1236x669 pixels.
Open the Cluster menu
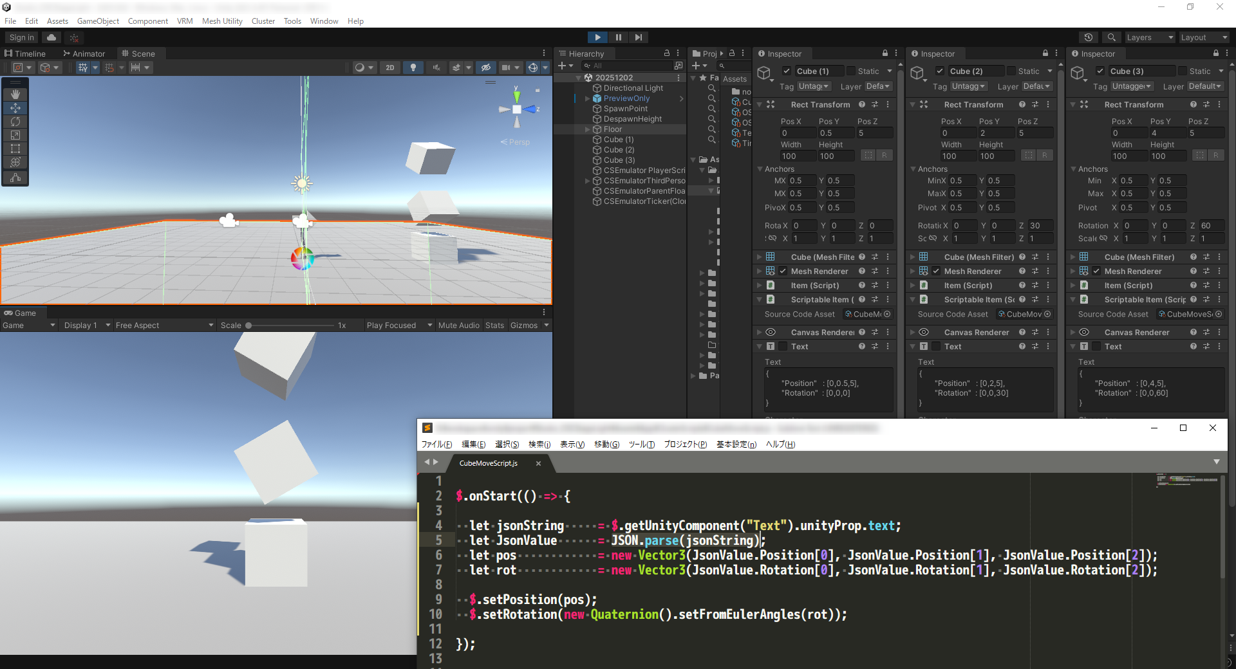263,21
